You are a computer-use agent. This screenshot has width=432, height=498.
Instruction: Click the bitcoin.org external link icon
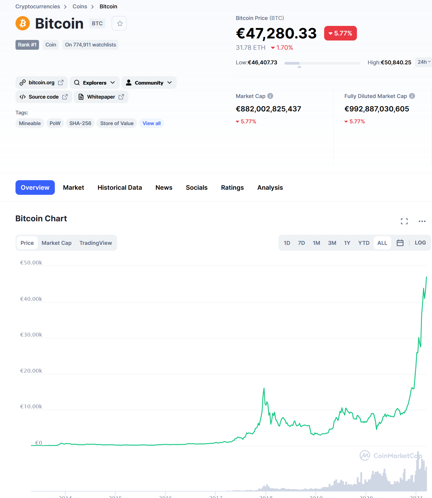[x=61, y=83]
